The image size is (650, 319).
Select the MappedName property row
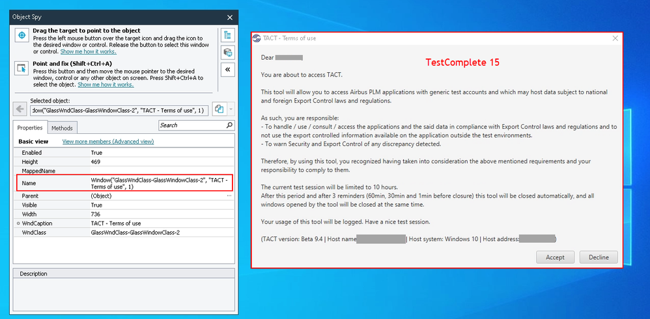(x=124, y=171)
